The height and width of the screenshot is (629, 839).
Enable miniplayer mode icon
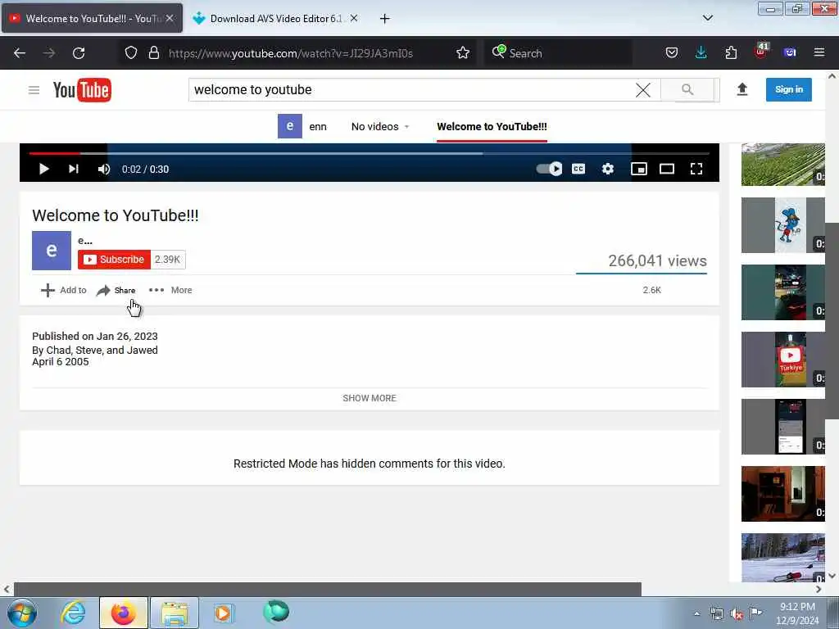639,169
